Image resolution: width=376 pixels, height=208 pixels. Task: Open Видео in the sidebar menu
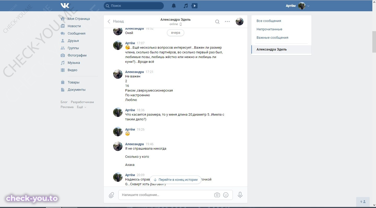pyautogui.click(x=72, y=70)
